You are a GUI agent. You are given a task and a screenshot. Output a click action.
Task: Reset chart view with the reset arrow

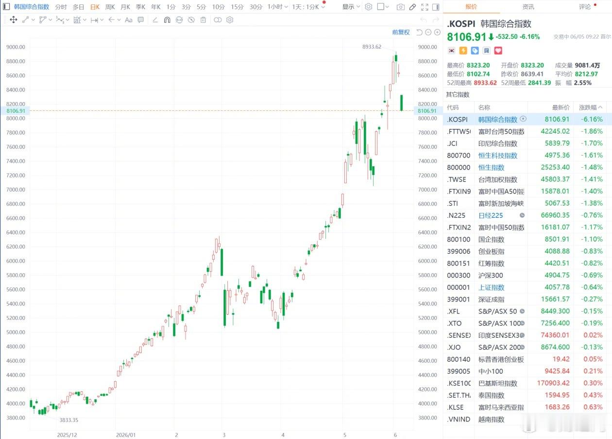pos(420,32)
